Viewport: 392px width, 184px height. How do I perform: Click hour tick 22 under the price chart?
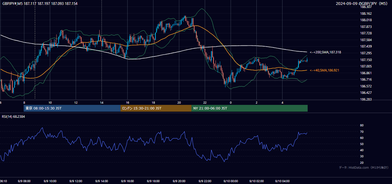pyautogui.click(x=205, y=103)
